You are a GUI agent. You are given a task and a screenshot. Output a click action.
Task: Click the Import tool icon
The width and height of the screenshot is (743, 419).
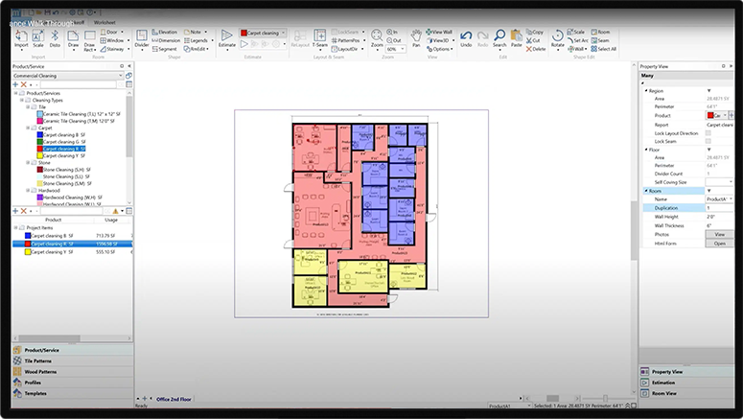click(21, 36)
